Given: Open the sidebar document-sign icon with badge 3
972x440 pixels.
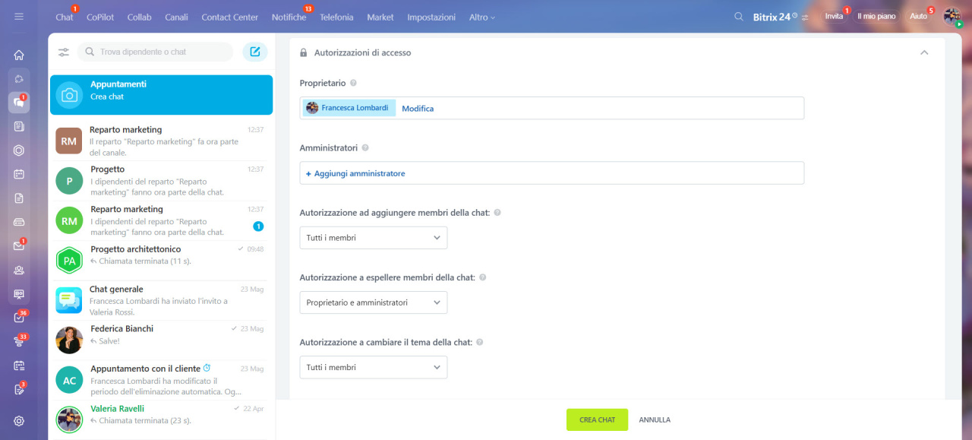Looking at the screenshot, I should [x=19, y=390].
